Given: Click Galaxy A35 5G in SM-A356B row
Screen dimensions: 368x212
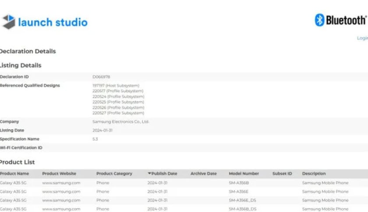Looking at the screenshot, I should (x=13, y=183).
